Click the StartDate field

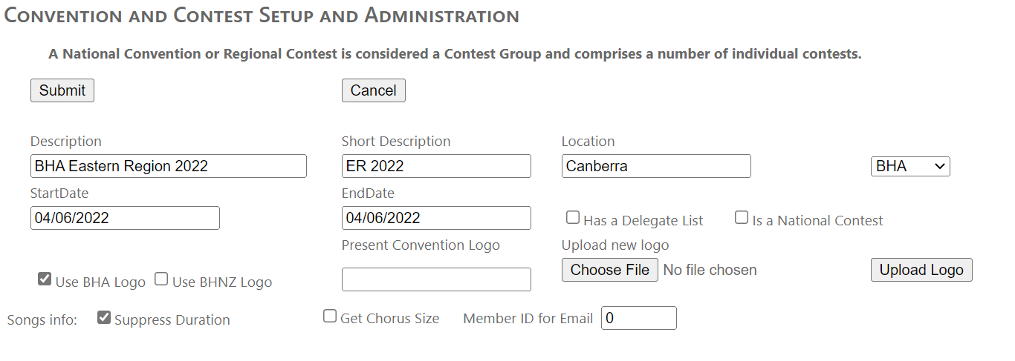[125, 218]
